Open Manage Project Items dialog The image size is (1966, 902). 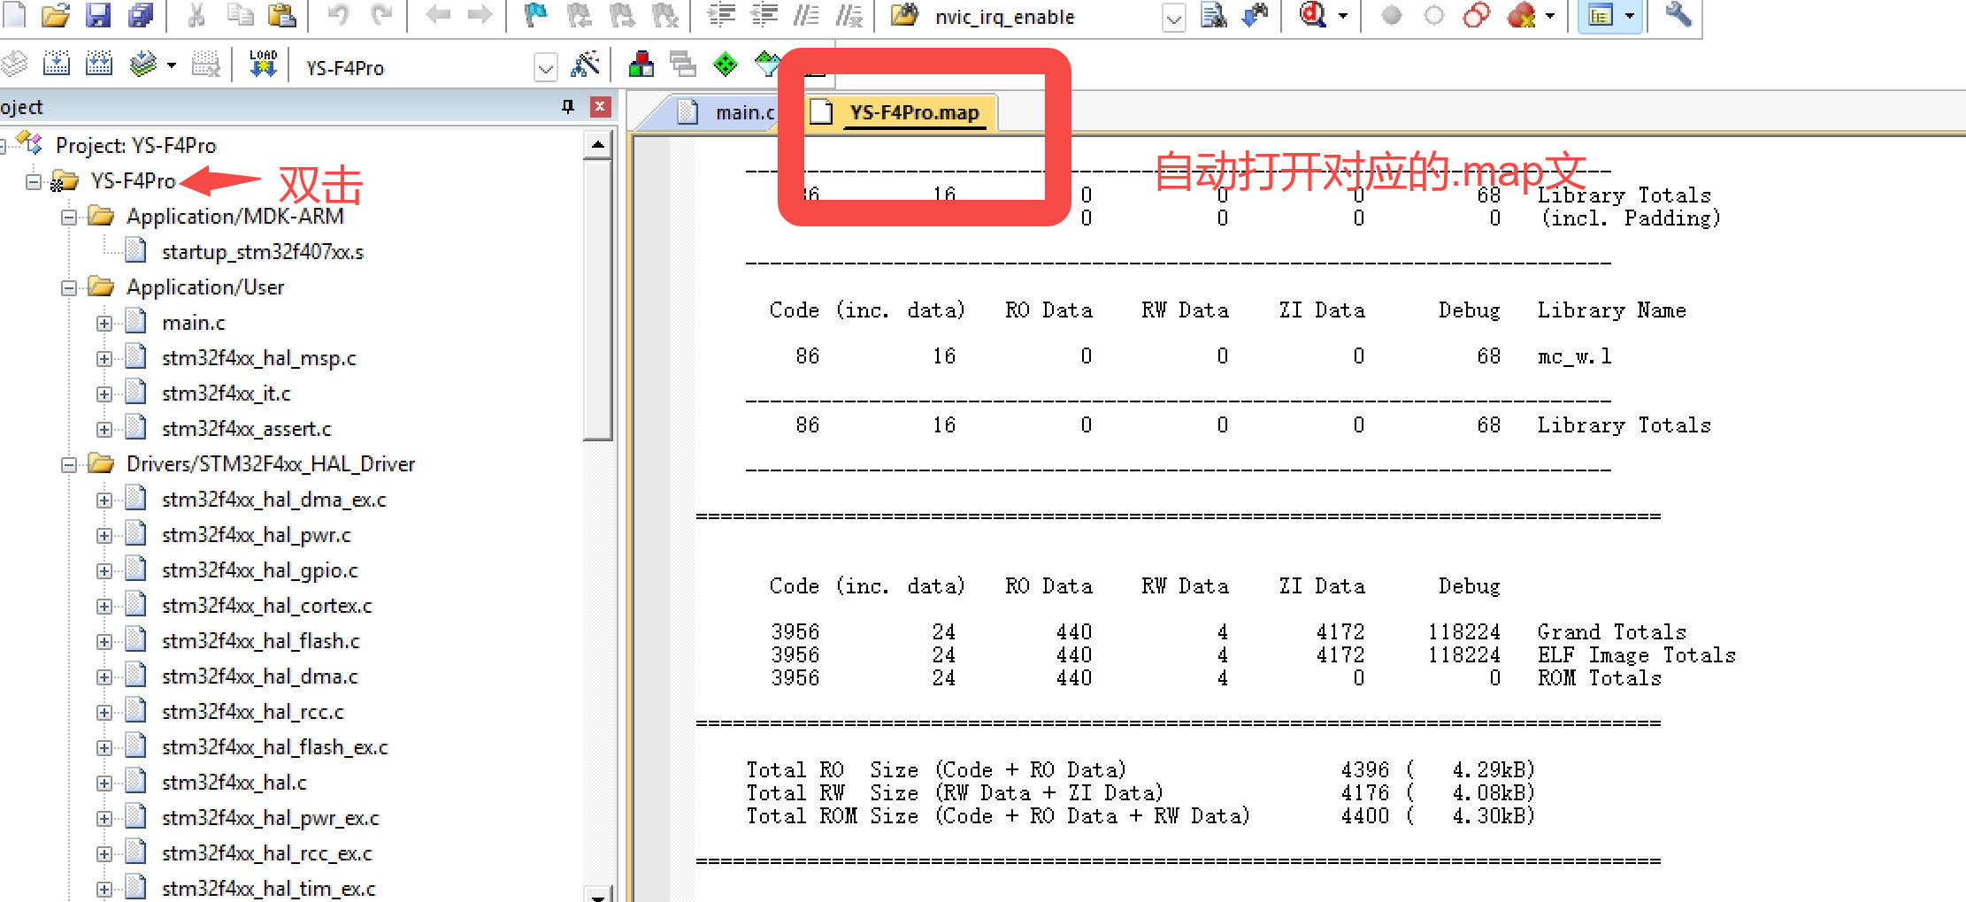pos(641,65)
